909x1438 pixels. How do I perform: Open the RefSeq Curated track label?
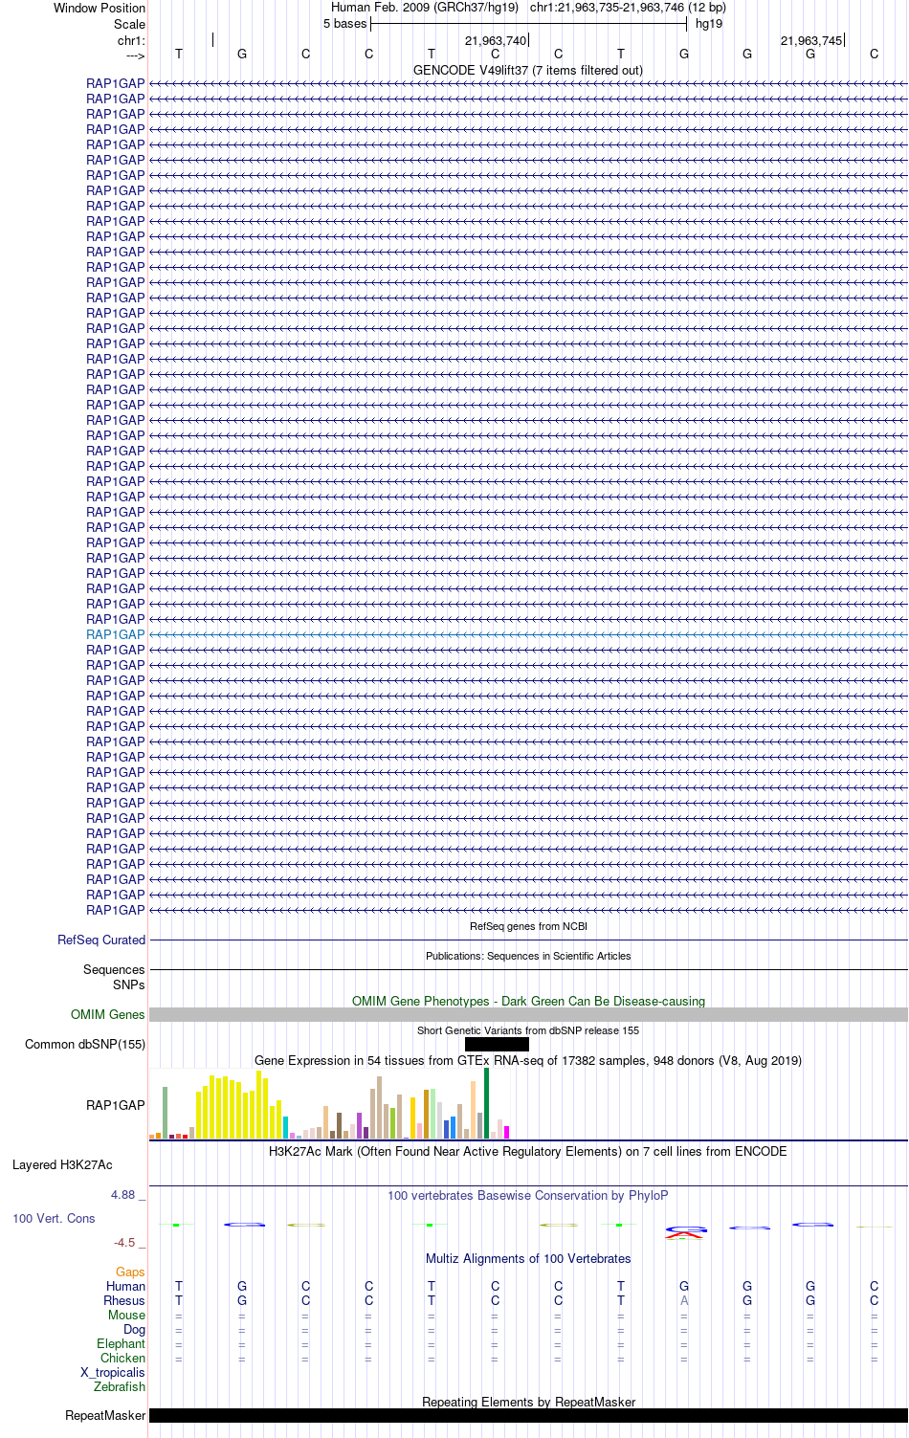[101, 940]
